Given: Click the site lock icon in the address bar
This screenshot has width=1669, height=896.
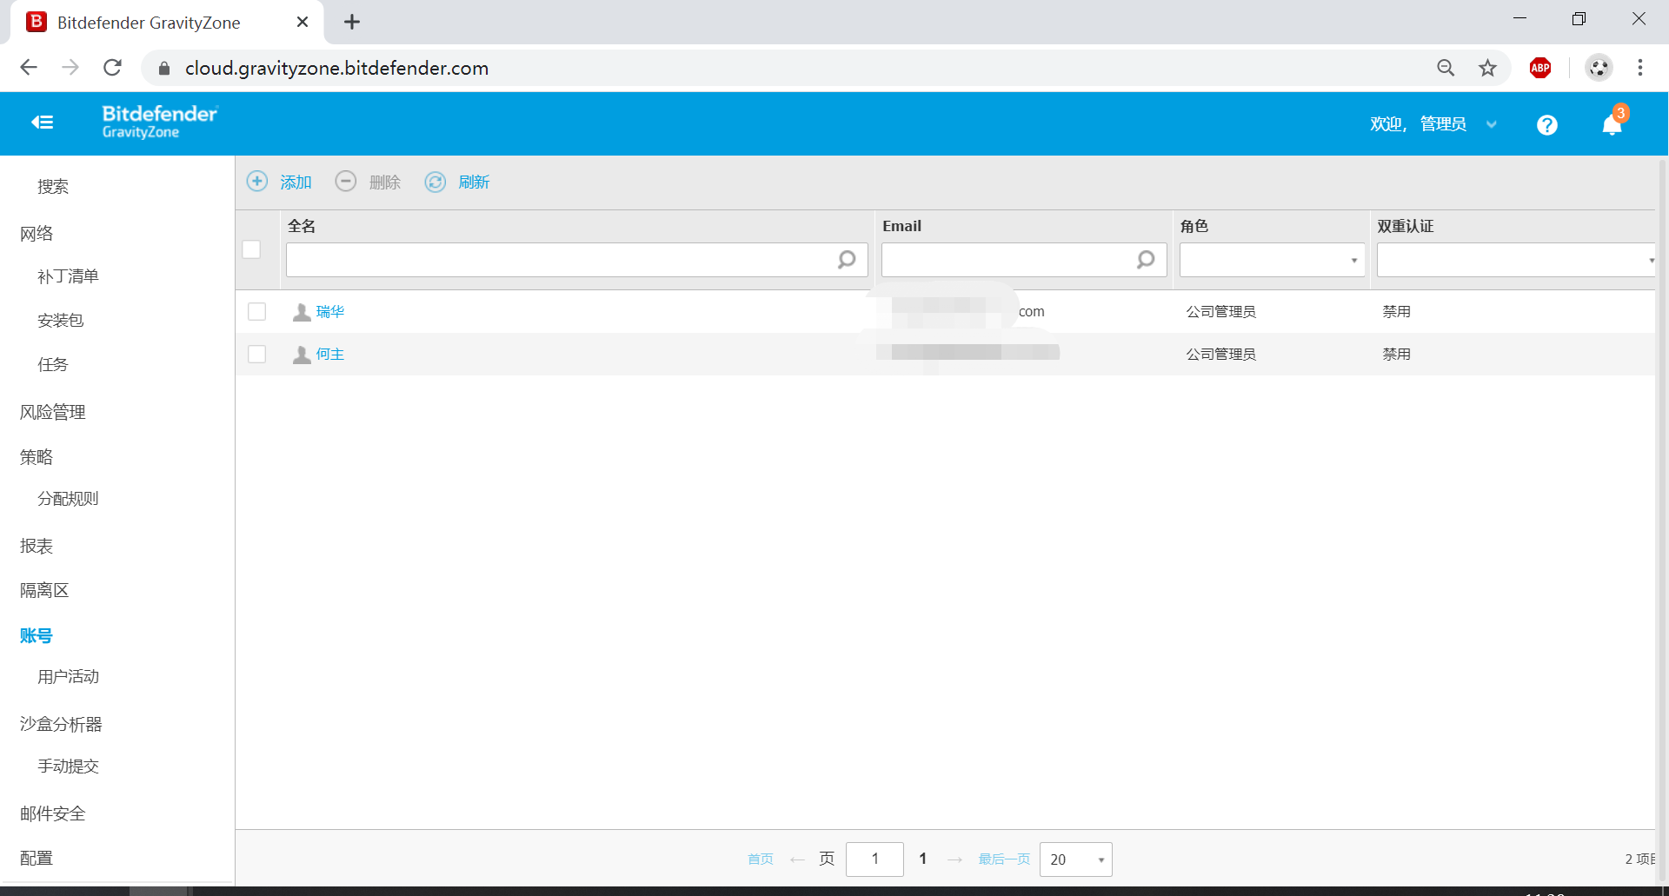Looking at the screenshot, I should coord(164,68).
